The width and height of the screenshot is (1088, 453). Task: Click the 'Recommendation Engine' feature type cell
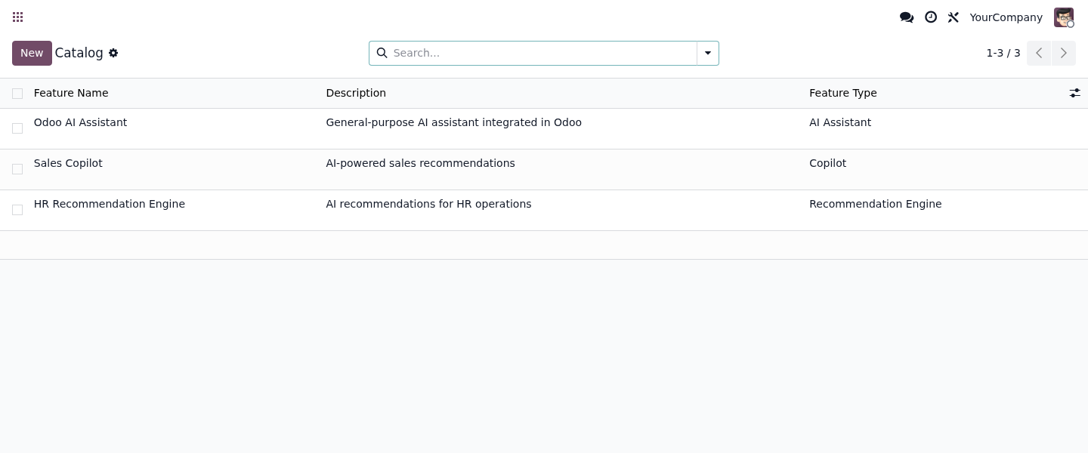pyautogui.click(x=875, y=204)
